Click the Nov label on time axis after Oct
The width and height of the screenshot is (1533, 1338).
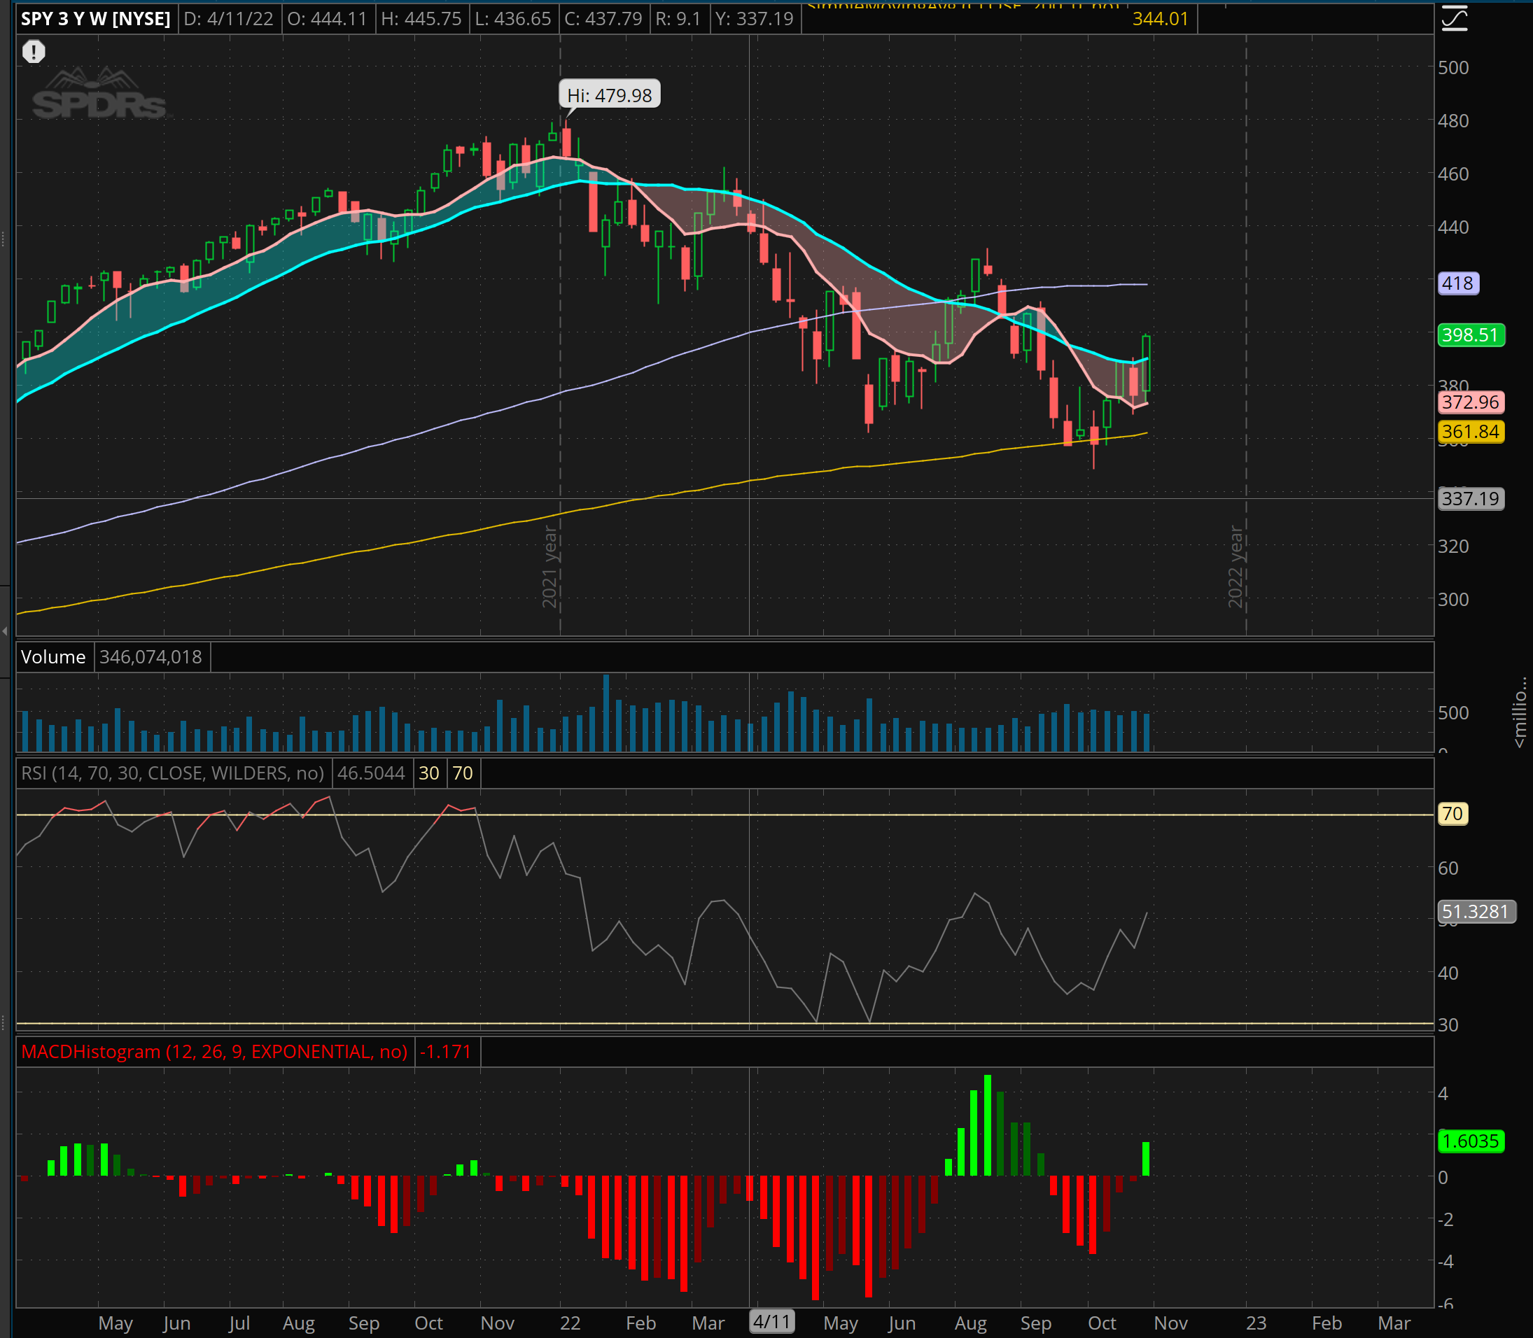(1170, 1323)
